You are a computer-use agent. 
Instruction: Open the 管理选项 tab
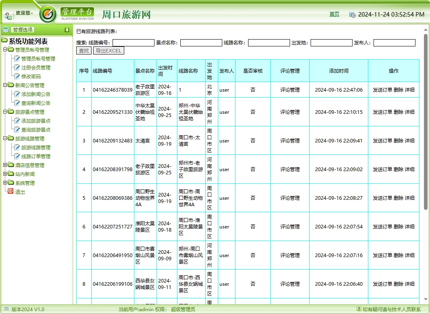23,29
